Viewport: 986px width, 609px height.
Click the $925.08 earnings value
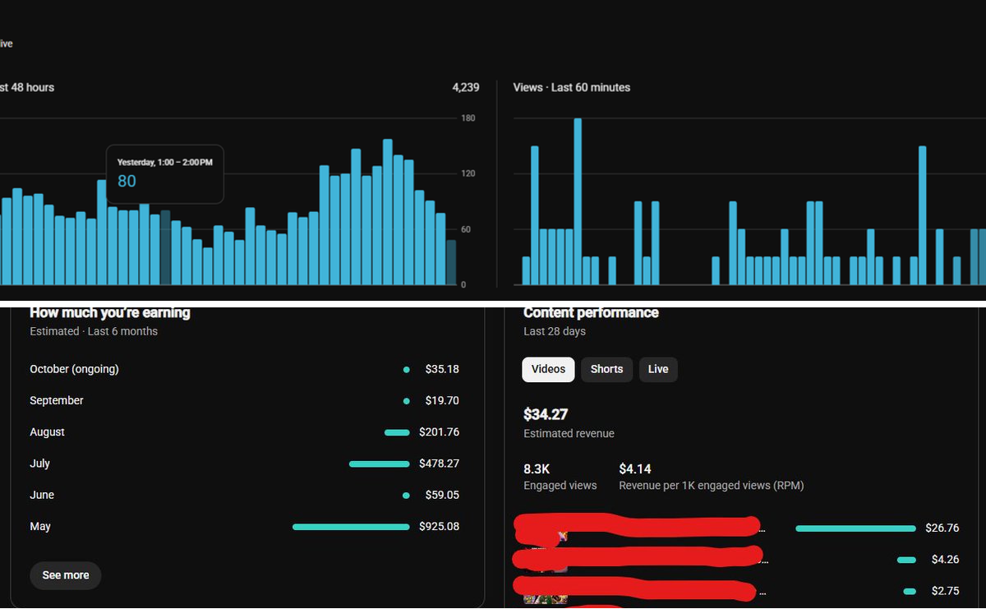point(439,526)
